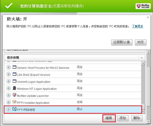Click the 出站 permission of PPTV Installer
Image resolution: width=153 pixels, height=126 pixels.
pos(80,102)
